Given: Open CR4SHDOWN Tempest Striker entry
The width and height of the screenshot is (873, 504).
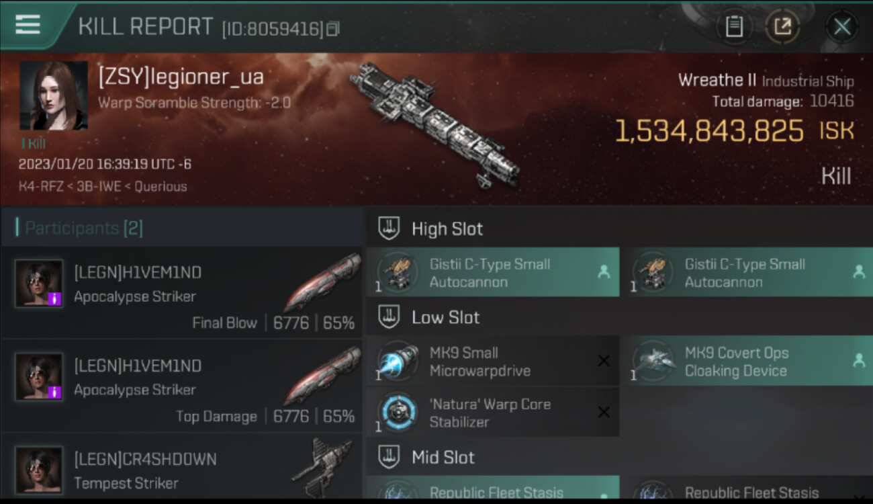Looking at the screenshot, I should coord(181,467).
